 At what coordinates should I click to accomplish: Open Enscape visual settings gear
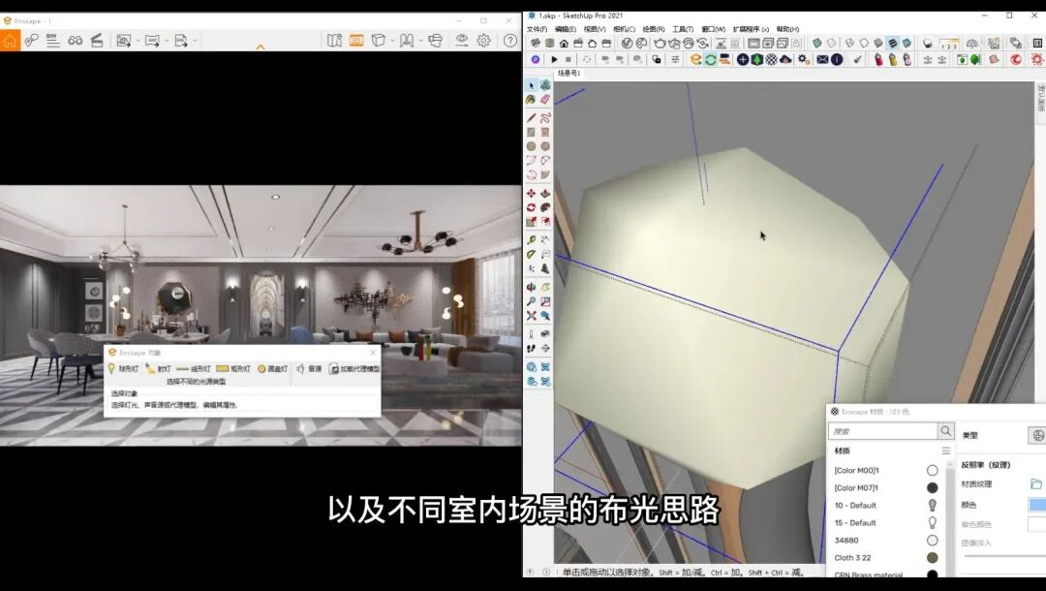483,41
